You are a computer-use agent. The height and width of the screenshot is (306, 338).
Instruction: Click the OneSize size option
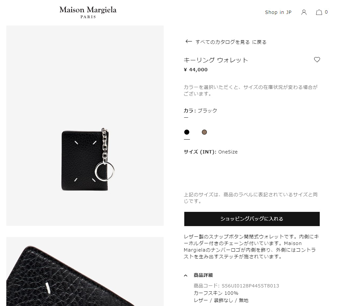click(228, 152)
